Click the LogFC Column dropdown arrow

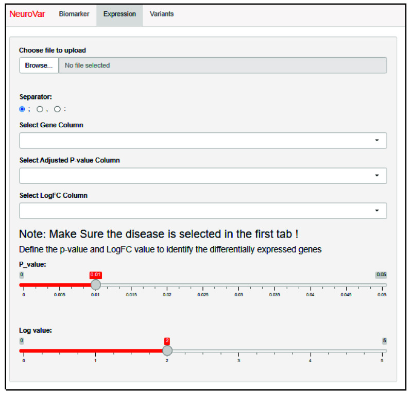pos(377,211)
